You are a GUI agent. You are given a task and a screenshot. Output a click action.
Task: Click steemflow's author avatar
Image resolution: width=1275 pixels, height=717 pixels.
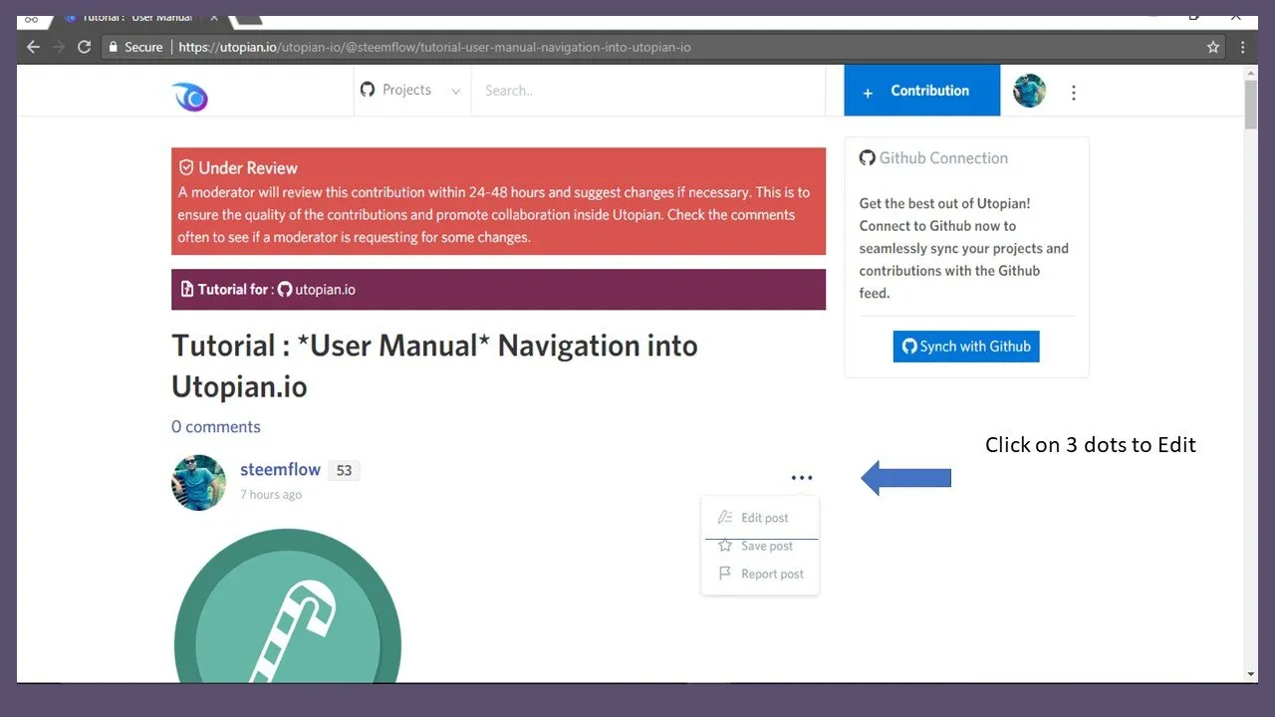[198, 483]
